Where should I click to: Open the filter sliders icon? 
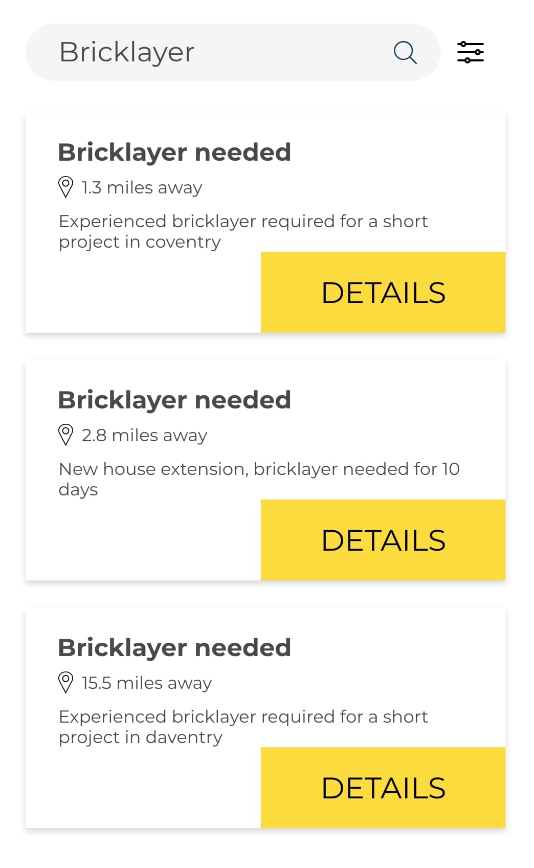[470, 52]
